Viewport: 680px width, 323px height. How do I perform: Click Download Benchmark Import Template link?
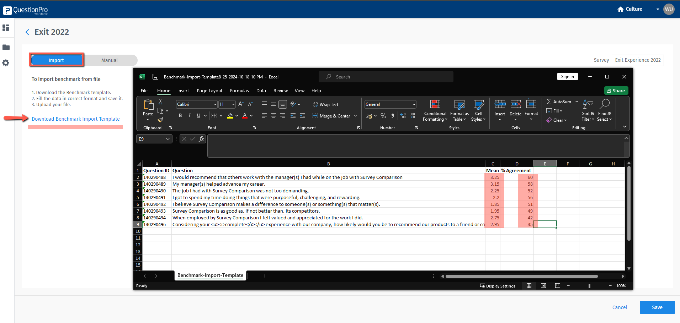pyautogui.click(x=75, y=119)
